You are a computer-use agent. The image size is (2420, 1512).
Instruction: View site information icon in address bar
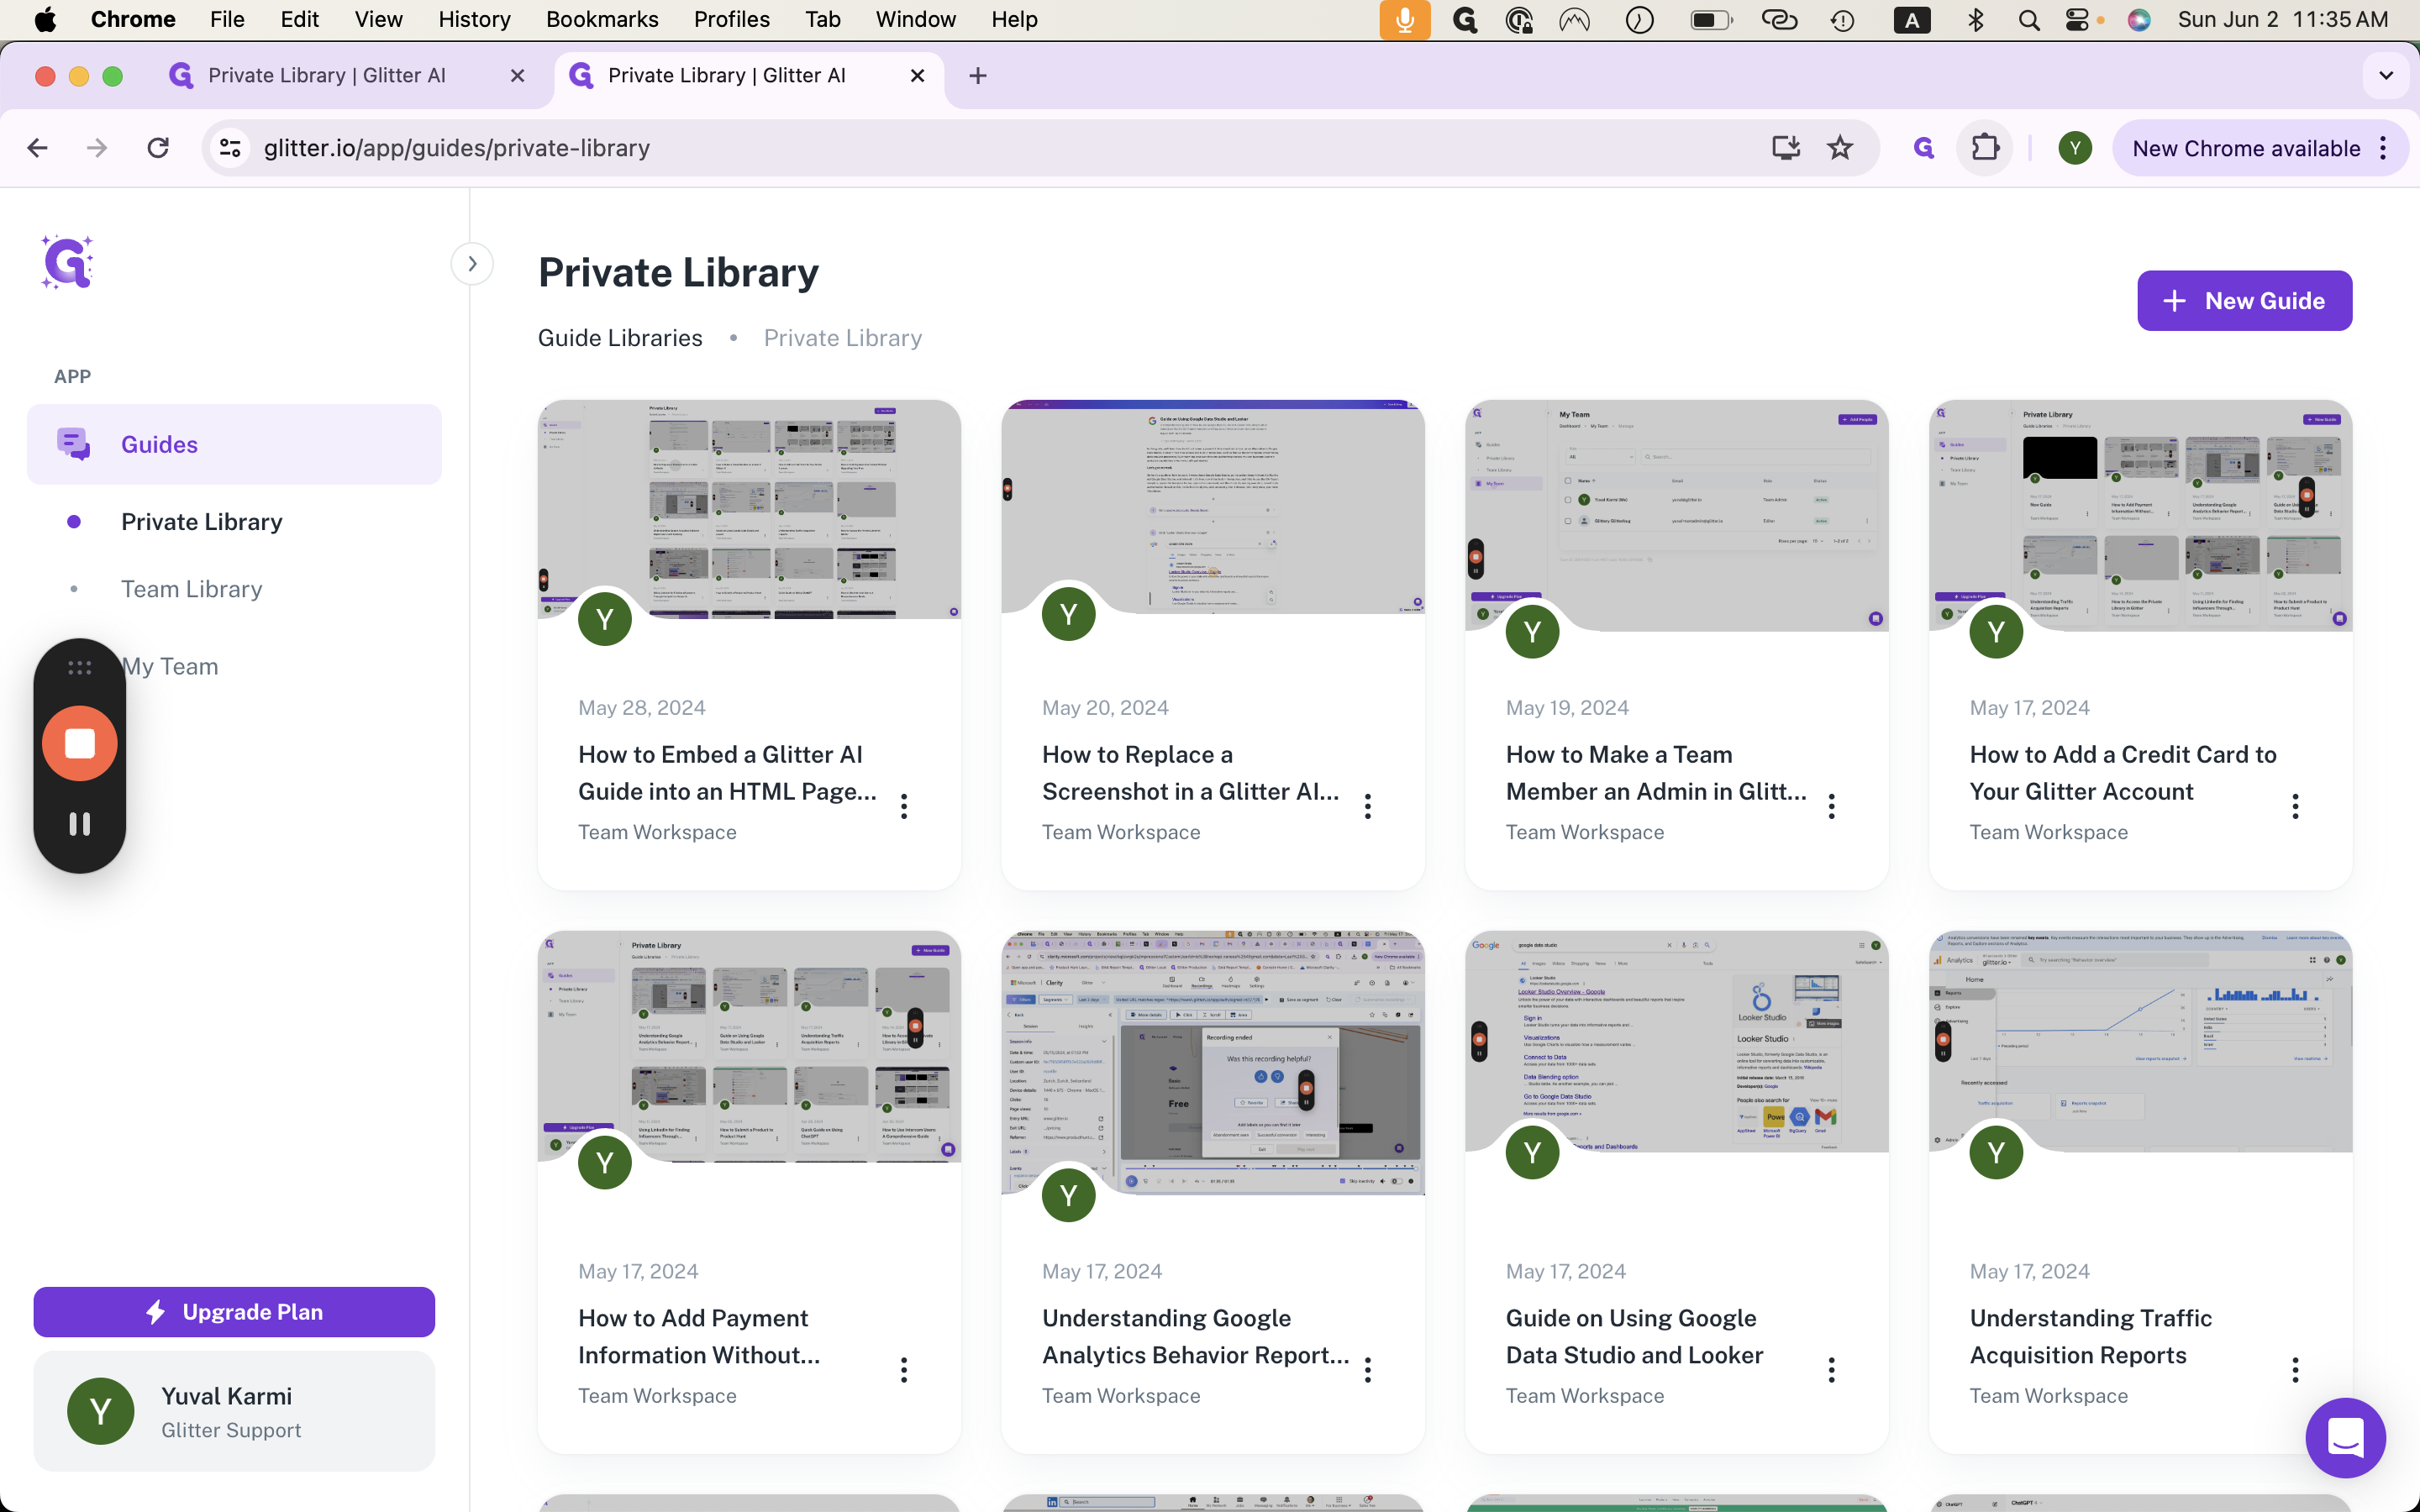click(230, 148)
